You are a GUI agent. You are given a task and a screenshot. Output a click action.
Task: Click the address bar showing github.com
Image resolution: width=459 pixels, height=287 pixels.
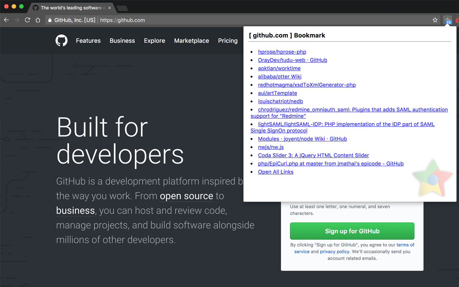(x=123, y=20)
